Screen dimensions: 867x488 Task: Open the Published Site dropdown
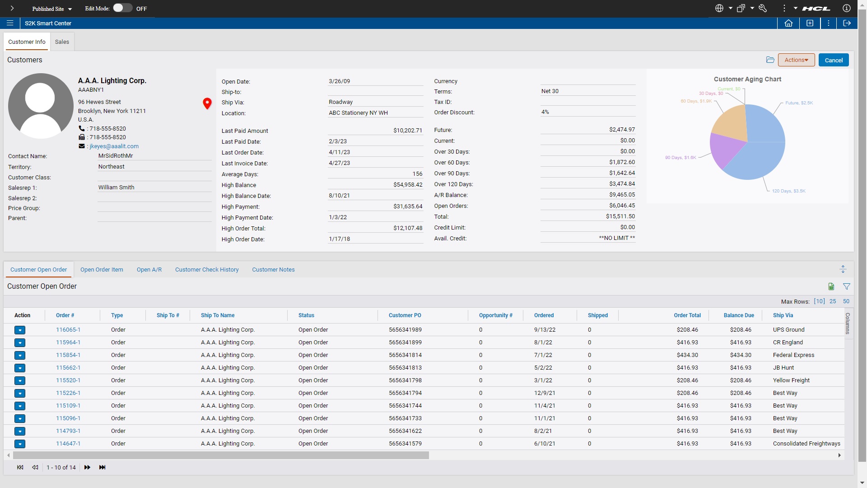click(51, 9)
